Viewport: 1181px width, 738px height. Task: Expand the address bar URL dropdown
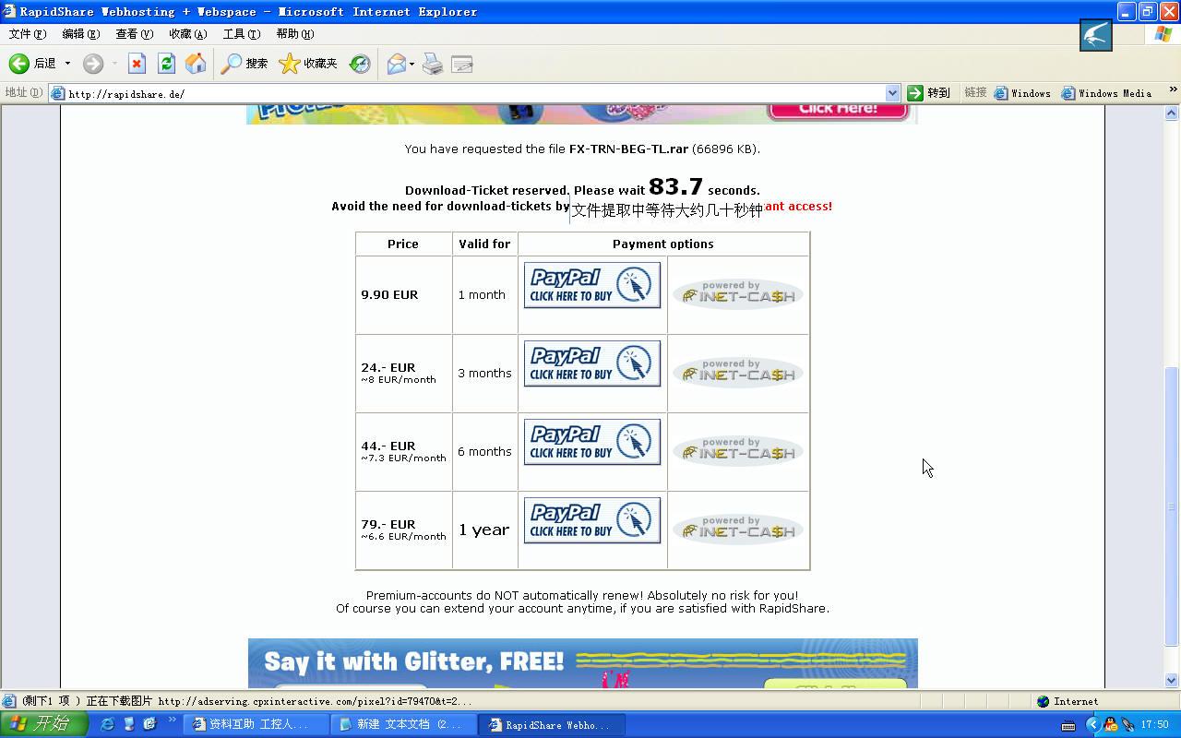(892, 93)
